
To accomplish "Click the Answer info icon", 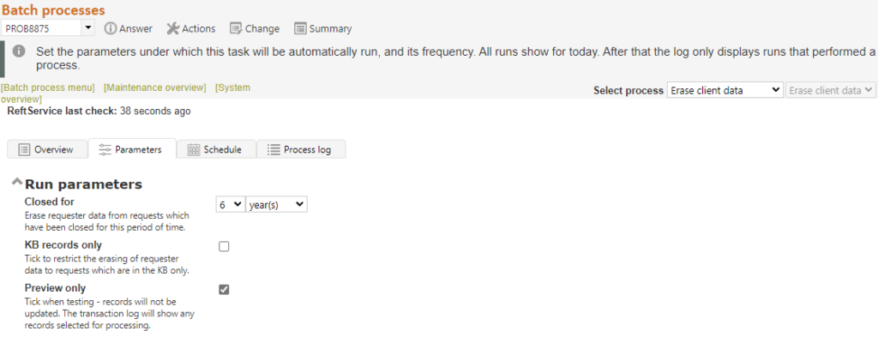I will tap(111, 28).
